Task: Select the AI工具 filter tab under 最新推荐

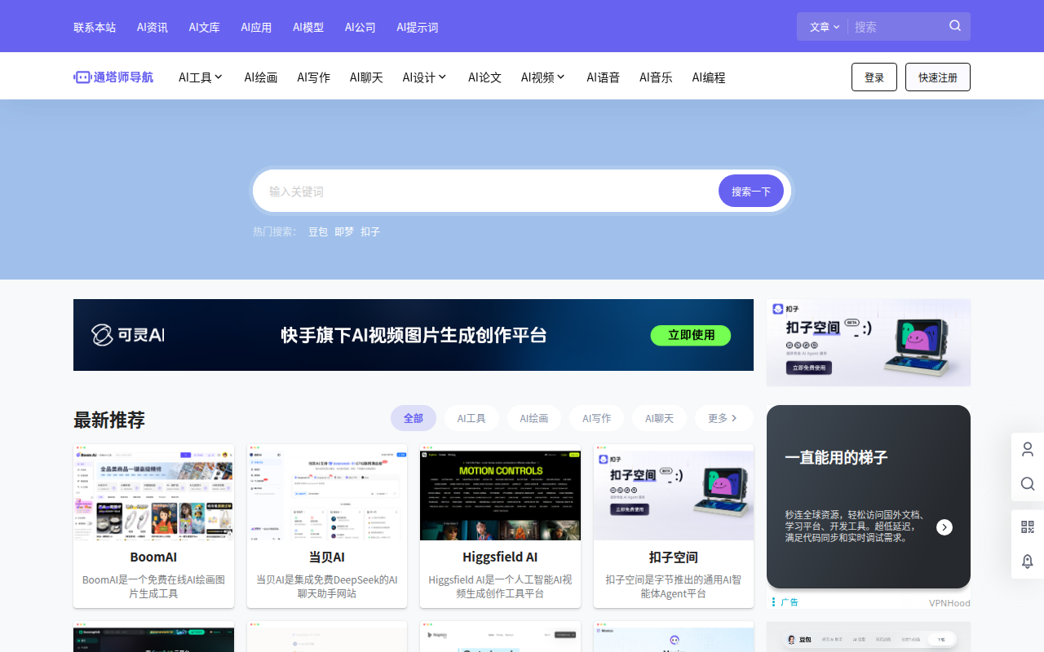Action: (x=471, y=418)
